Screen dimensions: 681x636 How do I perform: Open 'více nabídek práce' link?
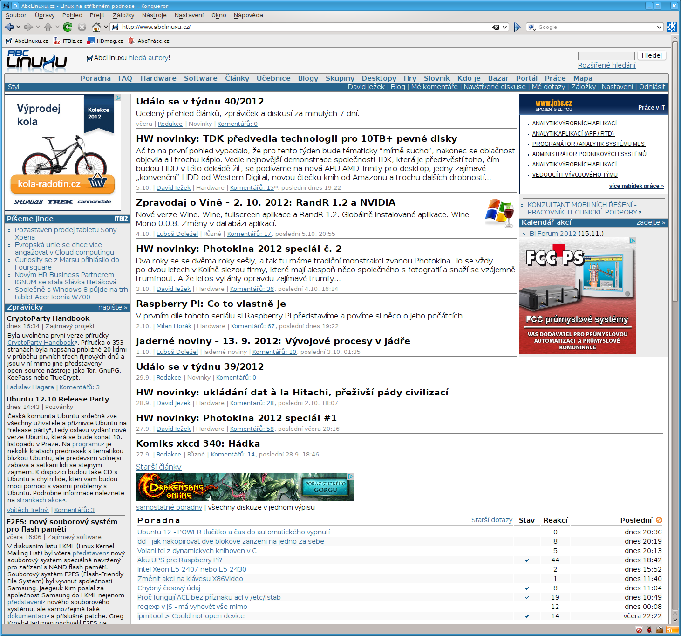pos(636,186)
